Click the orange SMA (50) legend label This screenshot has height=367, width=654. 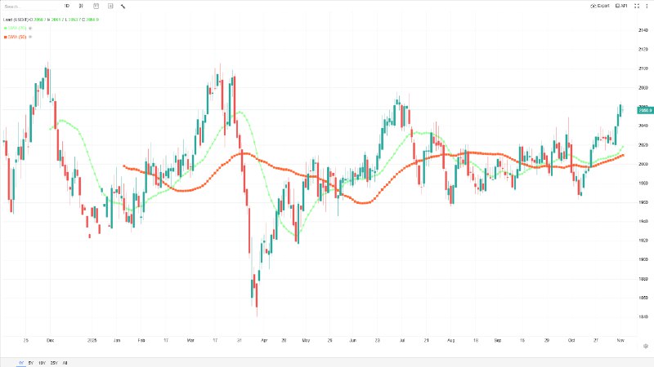pyautogui.click(x=16, y=37)
